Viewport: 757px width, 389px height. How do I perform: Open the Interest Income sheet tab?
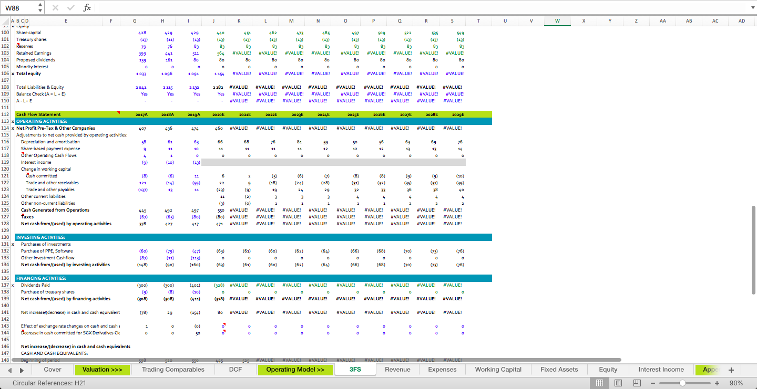661,370
